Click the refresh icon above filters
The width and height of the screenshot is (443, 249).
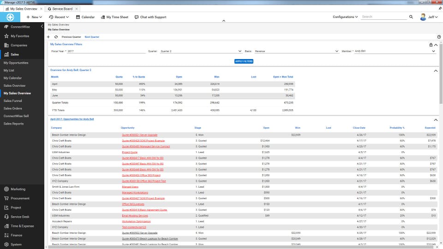click(x=56, y=37)
